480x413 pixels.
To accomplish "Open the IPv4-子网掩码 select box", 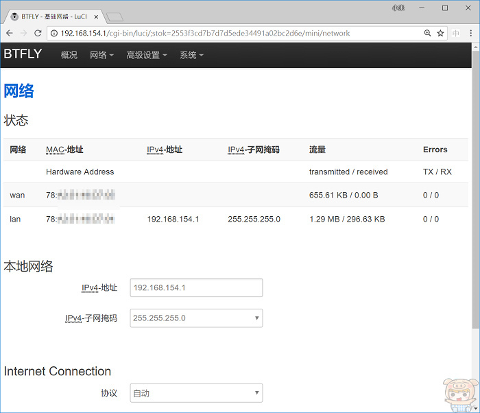I will [x=196, y=318].
